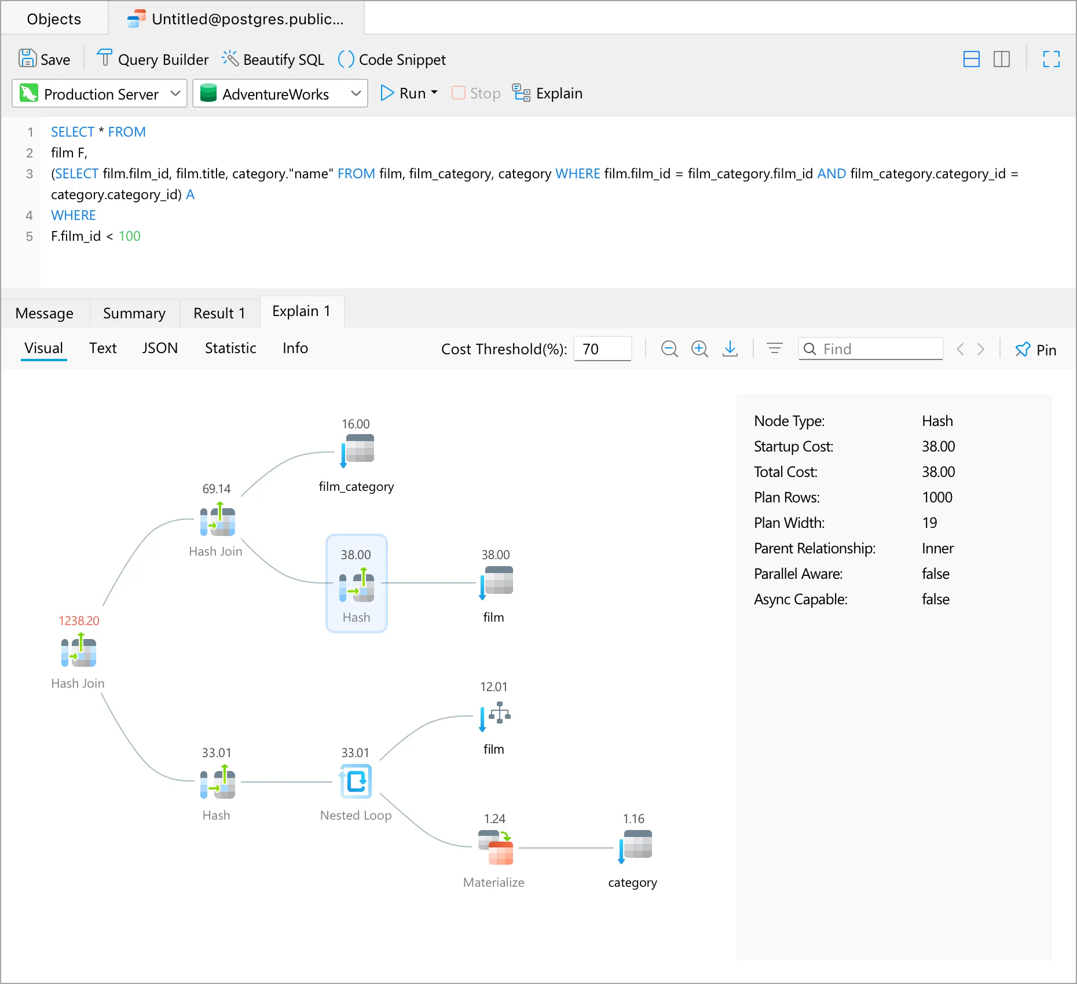Download the explain plan icon
This screenshot has height=984, width=1077.
[730, 349]
